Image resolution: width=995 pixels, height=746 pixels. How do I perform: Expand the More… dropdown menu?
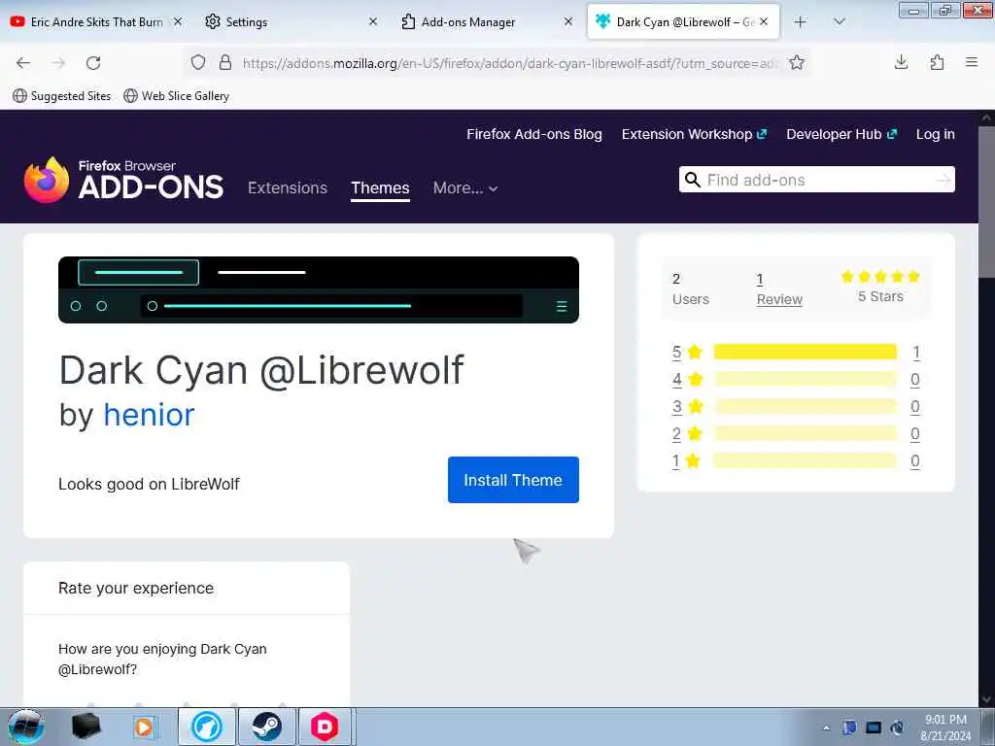point(465,187)
